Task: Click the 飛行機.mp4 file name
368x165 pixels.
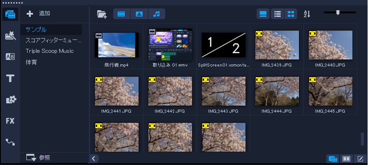Action: coord(117,65)
